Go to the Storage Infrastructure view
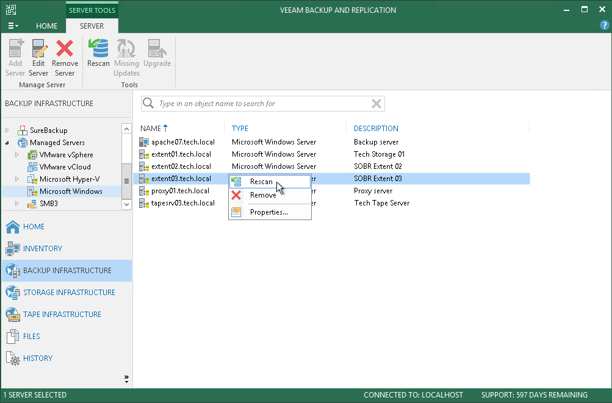The height and width of the screenshot is (403, 612). pos(68,293)
